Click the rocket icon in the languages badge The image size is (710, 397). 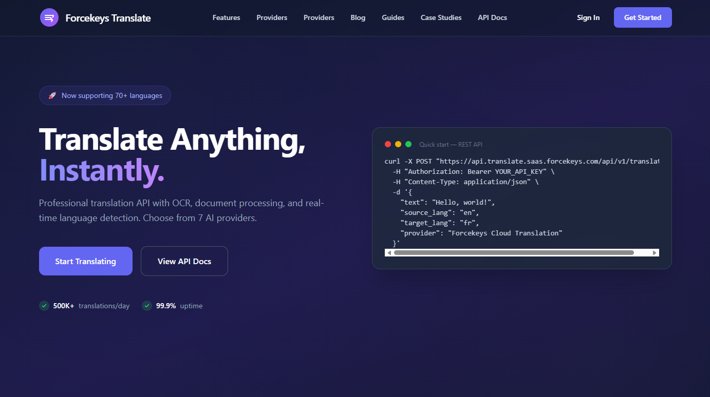click(x=52, y=95)
